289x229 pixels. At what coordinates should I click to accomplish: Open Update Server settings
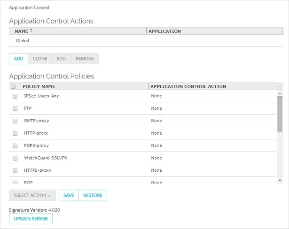click(31, 219)
